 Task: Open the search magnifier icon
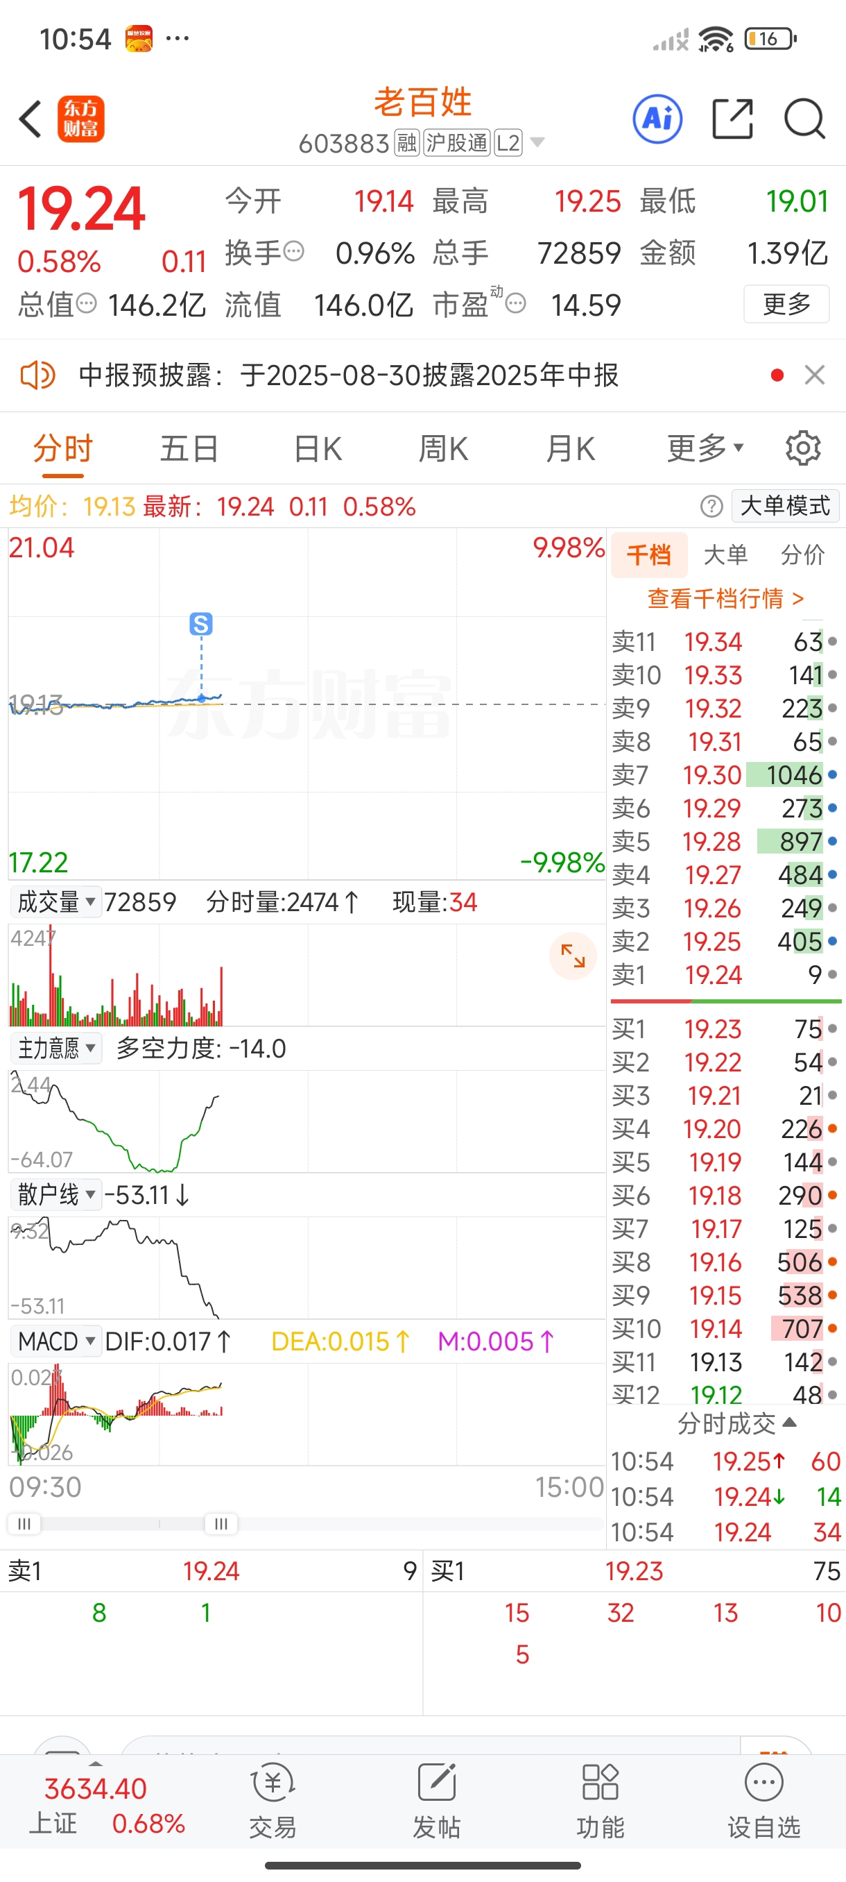pyautogui.click(x=804, y=119)
